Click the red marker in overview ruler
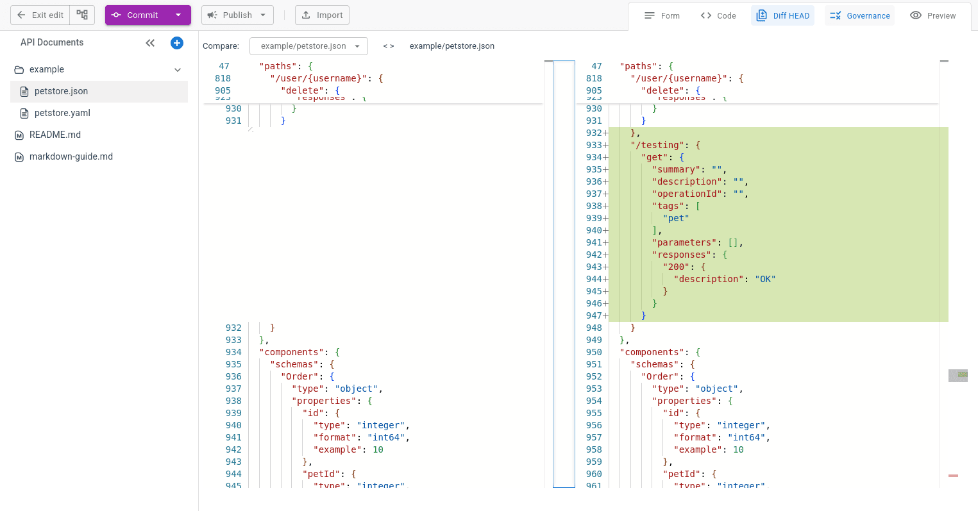Image resolution: width=978 pixels, height=511 pixels. [953, 476]
